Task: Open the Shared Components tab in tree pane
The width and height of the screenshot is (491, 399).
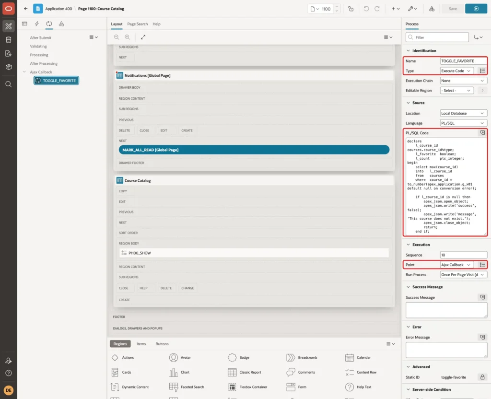Action: 61,24
